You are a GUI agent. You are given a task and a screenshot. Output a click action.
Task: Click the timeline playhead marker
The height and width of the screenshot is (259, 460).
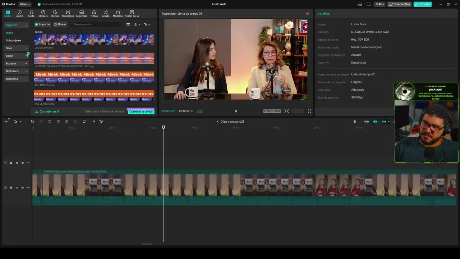(164, 127)
